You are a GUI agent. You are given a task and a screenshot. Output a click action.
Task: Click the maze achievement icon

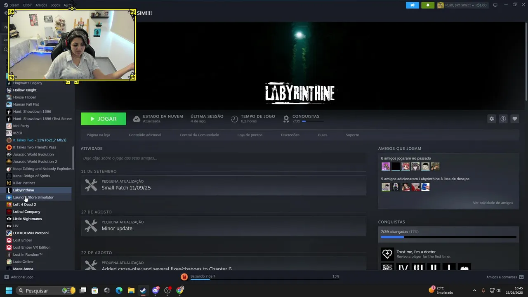tap(387, 267)
